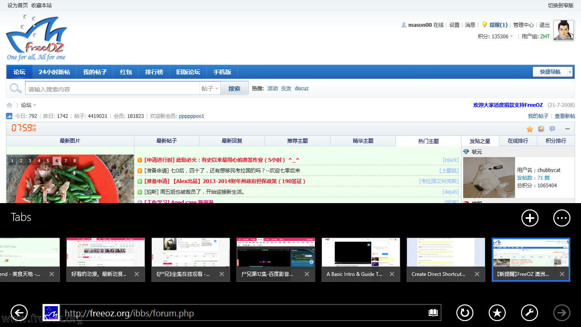Open a new tab with plus icon
Screen dimensions: 581x327
point(530,218)
